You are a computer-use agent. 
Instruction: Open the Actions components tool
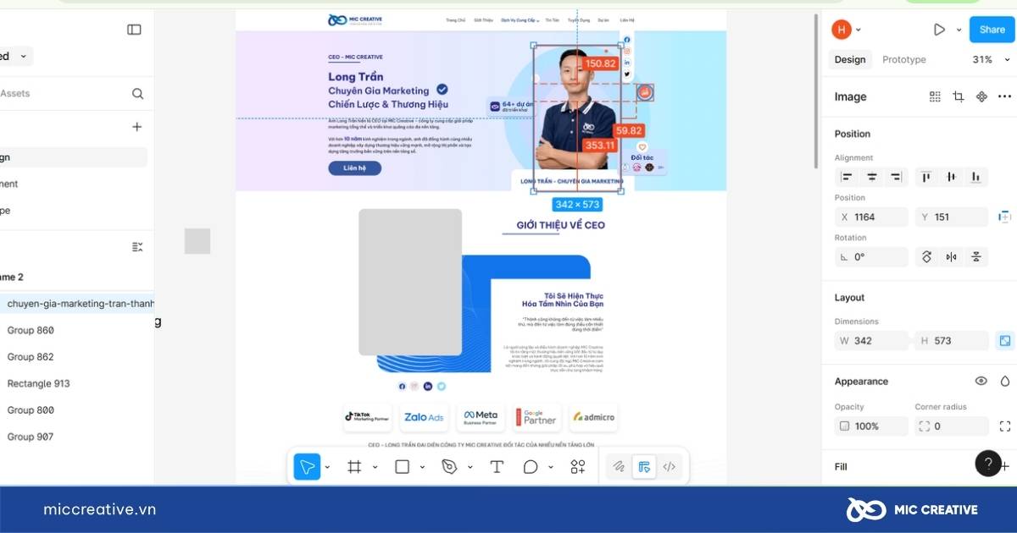coord(578,466)
